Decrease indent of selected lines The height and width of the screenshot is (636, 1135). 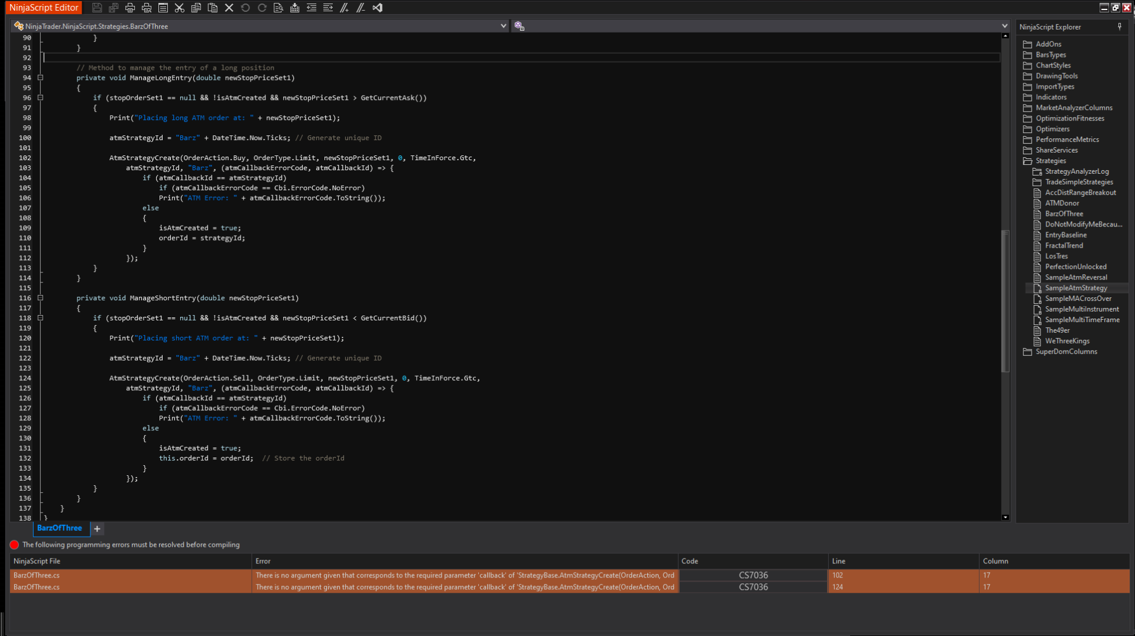point(312,8)
